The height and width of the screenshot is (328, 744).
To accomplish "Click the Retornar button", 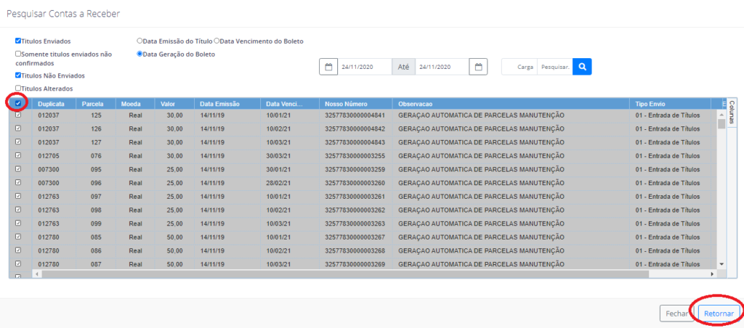I will click(719, 313).
